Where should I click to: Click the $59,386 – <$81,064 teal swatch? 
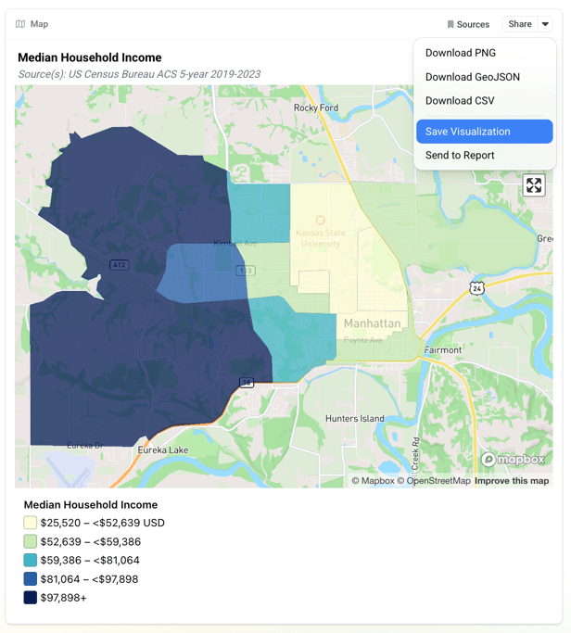(x=31, y=561)
